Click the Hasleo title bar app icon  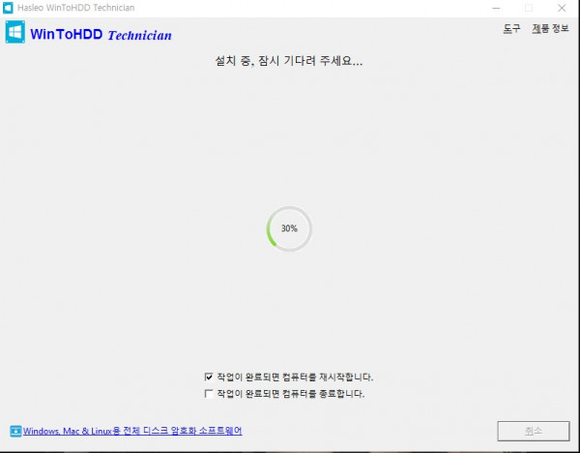point(8,8)
